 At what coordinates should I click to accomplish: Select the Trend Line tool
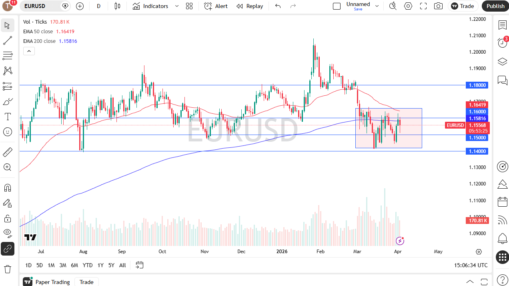[x=8, y=40]
